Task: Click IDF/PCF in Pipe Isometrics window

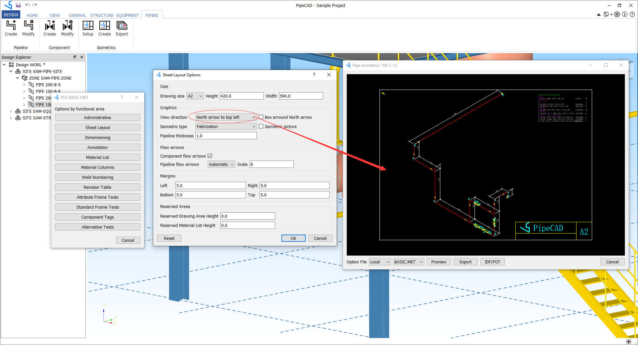Action: coord(492,262)
